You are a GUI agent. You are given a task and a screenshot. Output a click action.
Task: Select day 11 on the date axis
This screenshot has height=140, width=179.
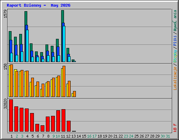(x=63, y=136)
